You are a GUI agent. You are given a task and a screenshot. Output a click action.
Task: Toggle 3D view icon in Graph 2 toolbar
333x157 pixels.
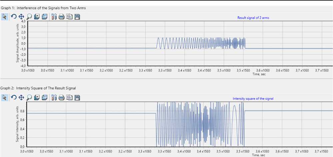point(45,97)
